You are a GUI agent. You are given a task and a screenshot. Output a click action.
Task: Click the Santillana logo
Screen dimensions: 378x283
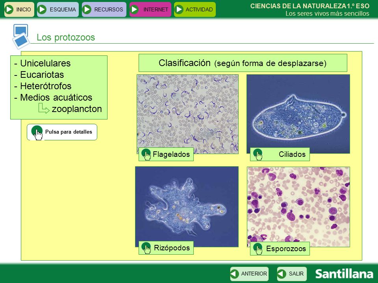344,274
